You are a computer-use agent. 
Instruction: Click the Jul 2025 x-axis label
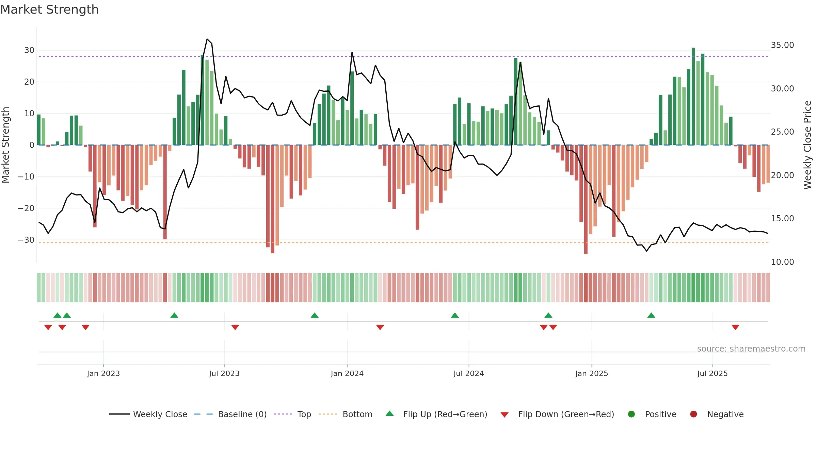coord(712,373)
